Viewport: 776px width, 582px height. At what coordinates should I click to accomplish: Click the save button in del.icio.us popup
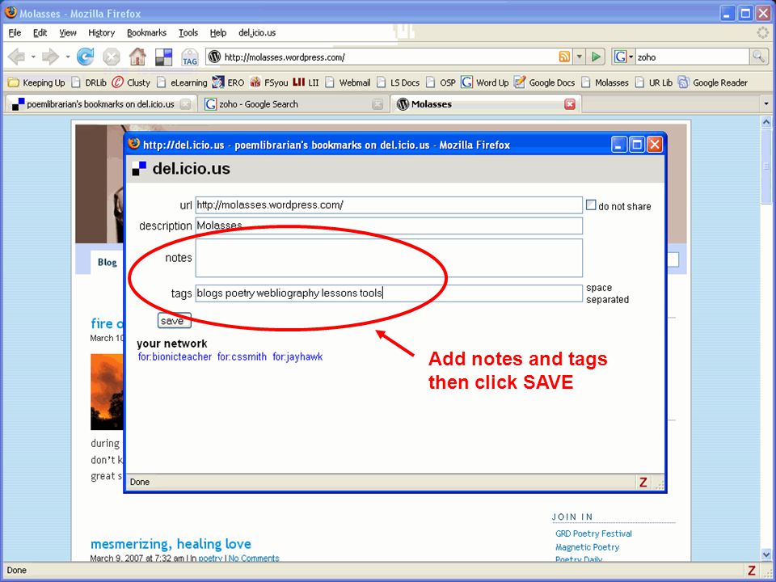coord(174,321)
